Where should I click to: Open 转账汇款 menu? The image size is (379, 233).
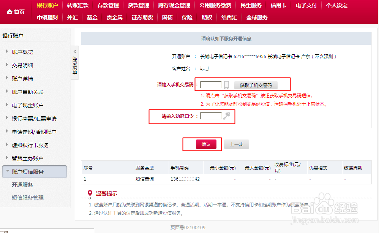tap(78, 5)
